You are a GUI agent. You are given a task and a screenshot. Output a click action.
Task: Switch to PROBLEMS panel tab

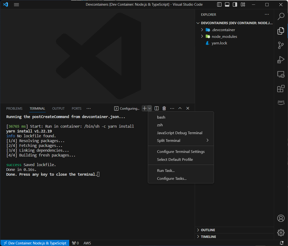click(14, 108)
